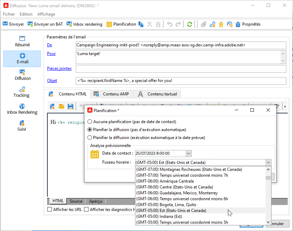Screen dimensions: 293x231
Task: Collapse the Fuseau horaire dropdown arrow
Action: (268, 162)
